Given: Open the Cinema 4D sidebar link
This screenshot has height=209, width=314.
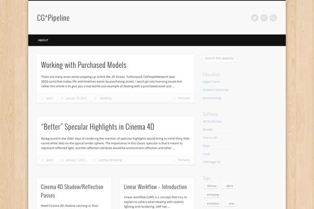Looking at the screenshot, I should click(210, 137).
